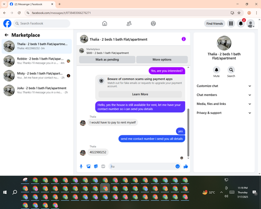Click the chat scrollbar thumb
This screenshot has width=261, height=209.
(188, 132)
